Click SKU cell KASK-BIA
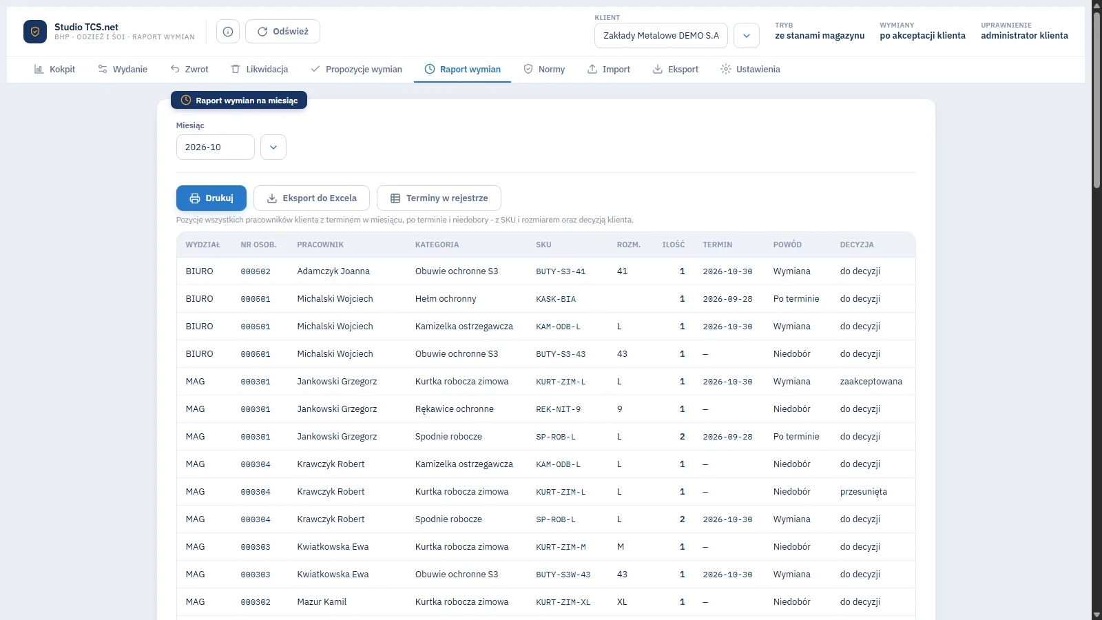The height and width of the screenshot is (620, 1102). click(556, 299)
